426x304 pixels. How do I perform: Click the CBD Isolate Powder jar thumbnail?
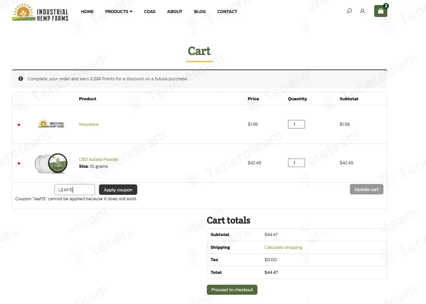(51, 163)
